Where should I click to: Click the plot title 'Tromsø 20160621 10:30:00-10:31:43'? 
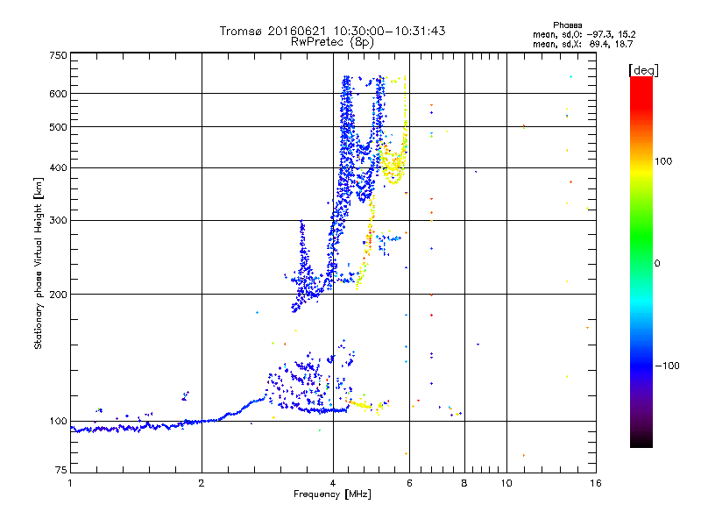(333, 31)
